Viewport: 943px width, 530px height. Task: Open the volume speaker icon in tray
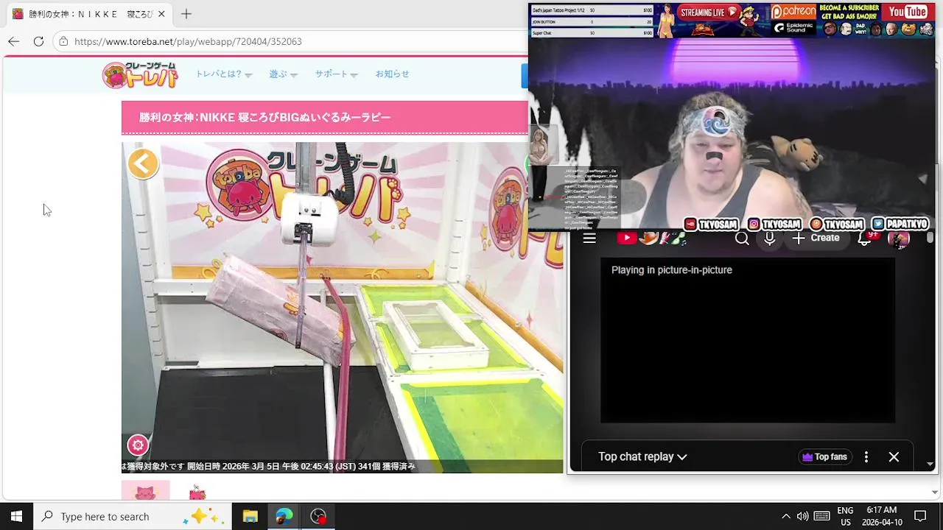point(802,516)
